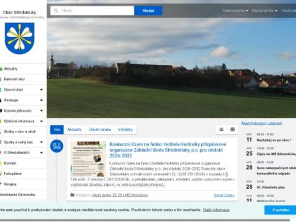Viewport: 296px width, 222px height.
Task: Select the Vyhlášky filter tab
Action: (126, 130)
